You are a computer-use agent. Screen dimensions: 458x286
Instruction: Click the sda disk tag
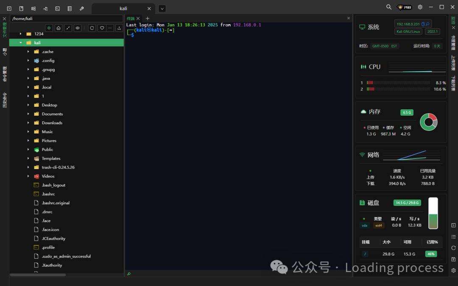pos(365,225)
